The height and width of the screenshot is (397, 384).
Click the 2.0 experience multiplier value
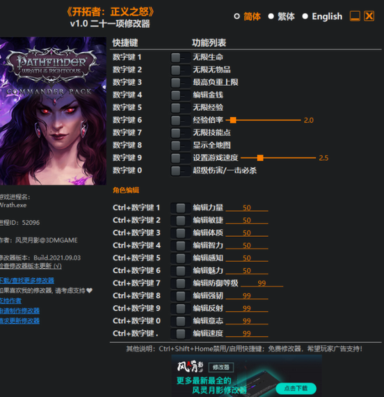tap(309, 120)
